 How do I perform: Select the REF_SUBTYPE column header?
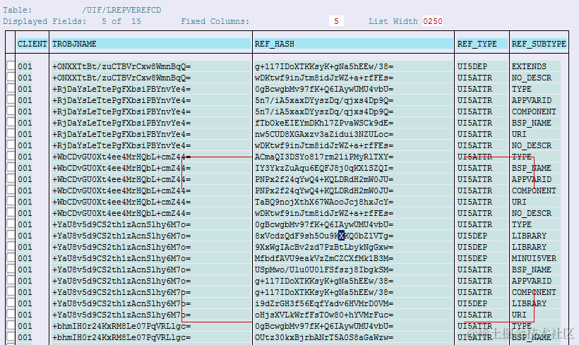tap(539, 44)
